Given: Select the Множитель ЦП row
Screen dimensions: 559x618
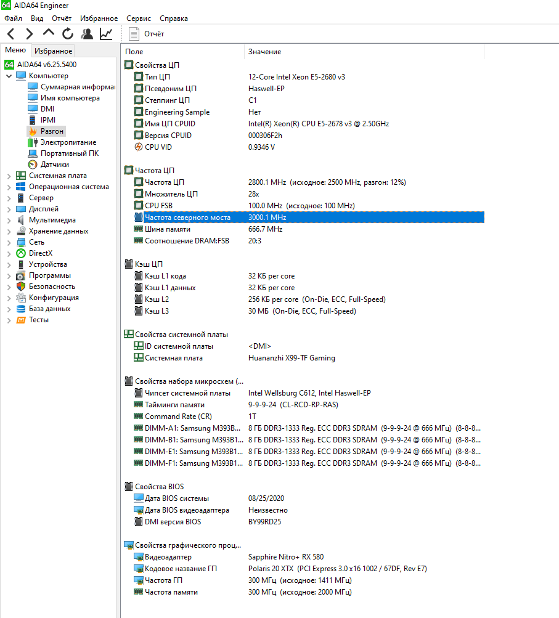Looking at the screenshot, I should [x=309, y=194].
